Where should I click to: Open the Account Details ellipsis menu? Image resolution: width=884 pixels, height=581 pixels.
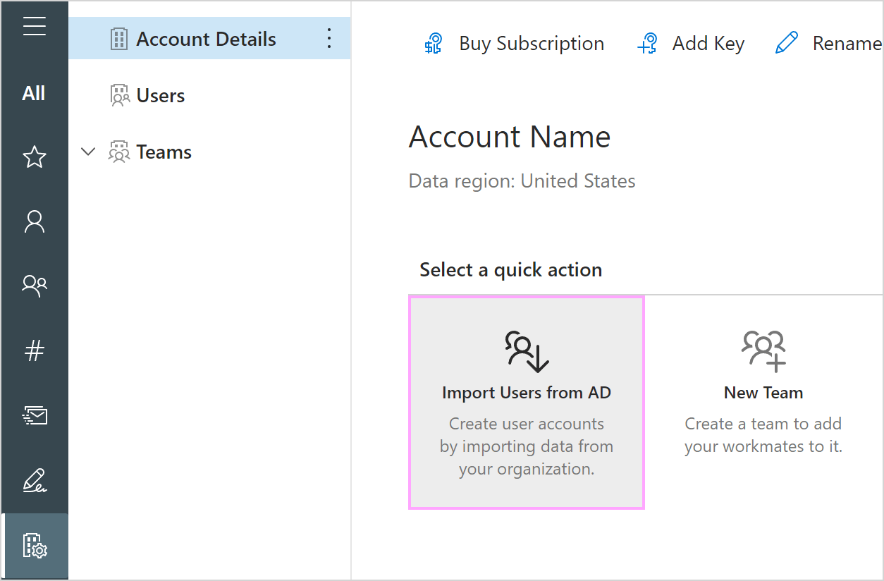[x=329, y=39]
